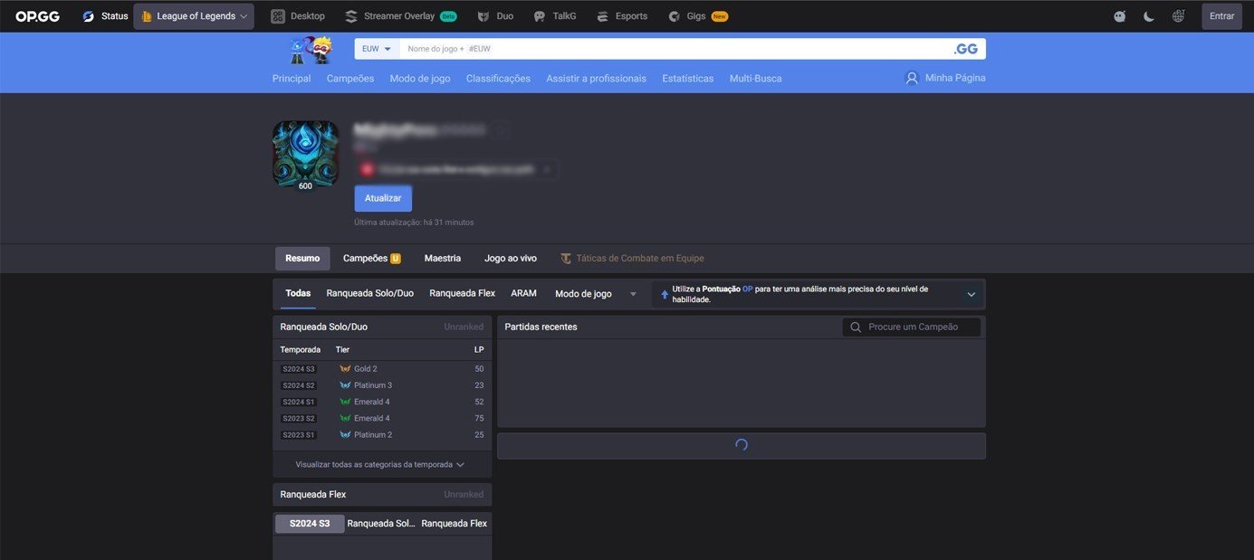
Task: Click the summoner profile avatar
Action: pyautogui.click(x=305, y=155)
